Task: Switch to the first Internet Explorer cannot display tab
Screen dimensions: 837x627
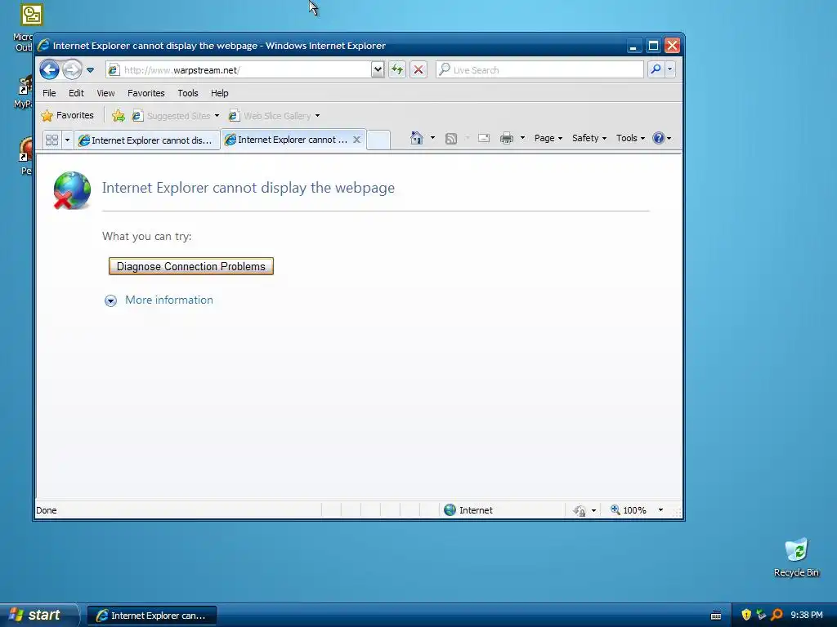Action: 147,140
